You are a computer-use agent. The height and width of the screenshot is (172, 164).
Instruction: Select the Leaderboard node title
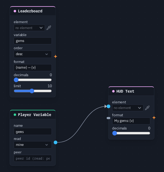pyautogui.click(x=30, y=11)
